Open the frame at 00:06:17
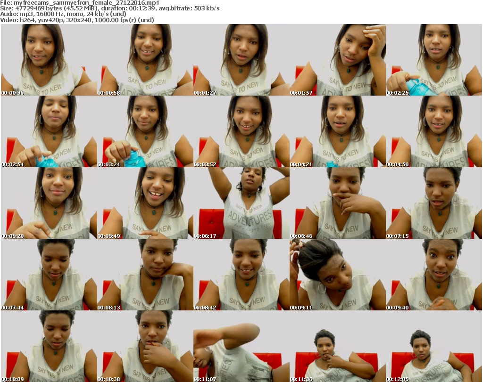The height and width of the screenshot is (382, 483). pos(241,203)
